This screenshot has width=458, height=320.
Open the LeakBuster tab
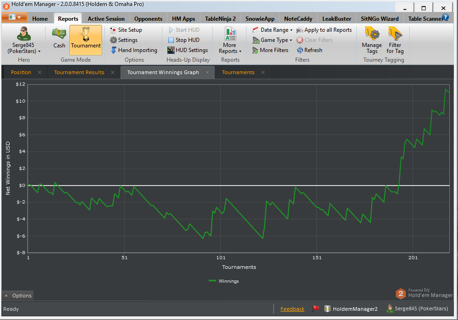337,19
